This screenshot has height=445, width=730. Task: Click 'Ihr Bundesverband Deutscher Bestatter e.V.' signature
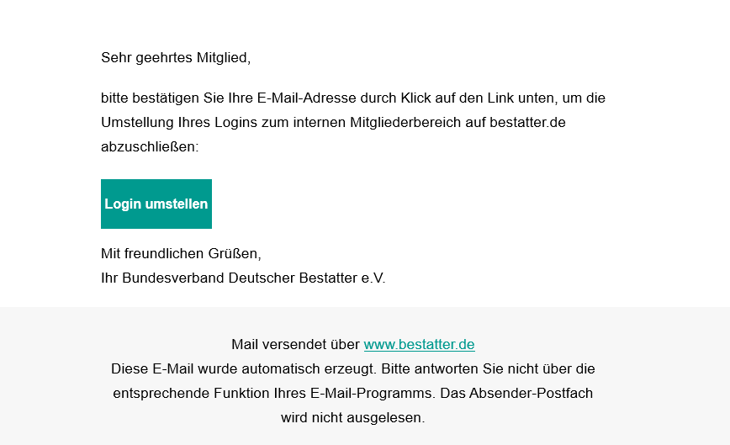click(x=243, y=278)
